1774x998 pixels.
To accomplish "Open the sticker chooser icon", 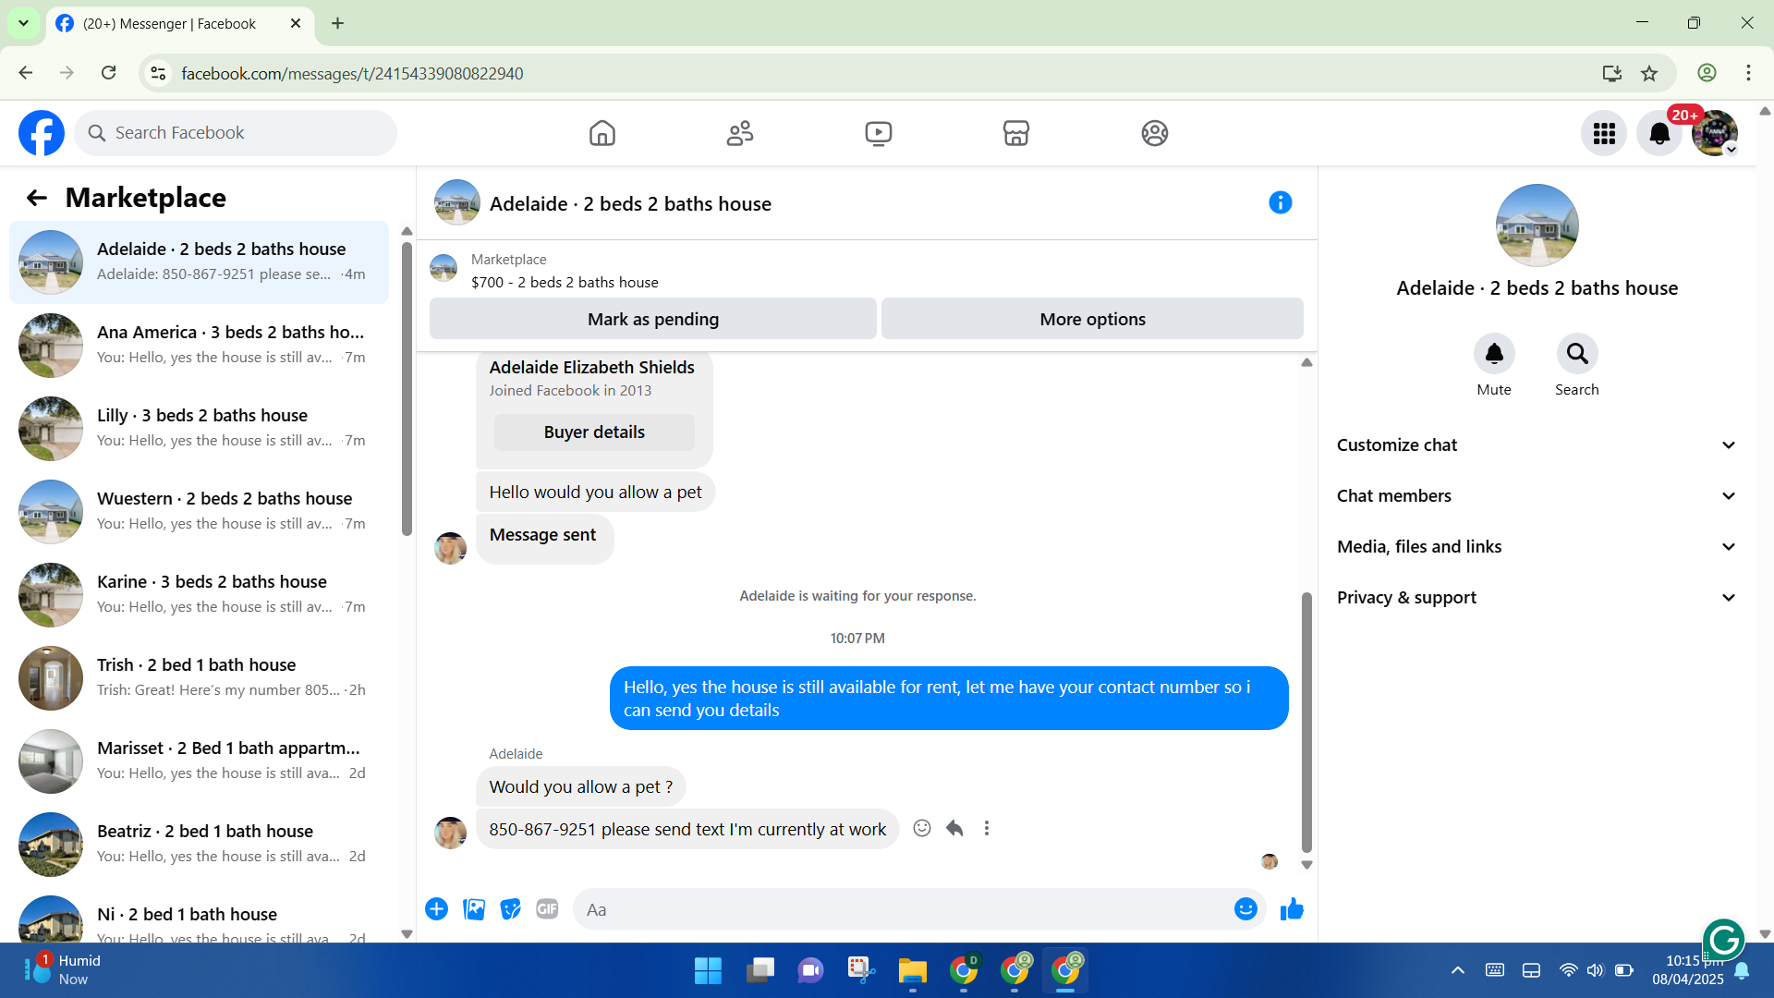I will [510, 909].
